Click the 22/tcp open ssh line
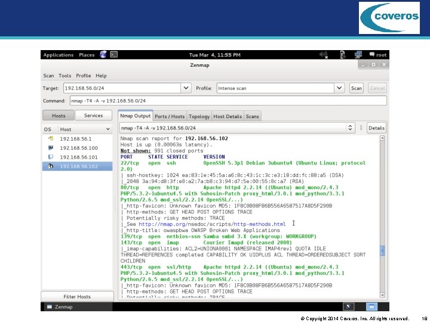Image resolution: width=430 pixels, height=322 pixels. 243,163
